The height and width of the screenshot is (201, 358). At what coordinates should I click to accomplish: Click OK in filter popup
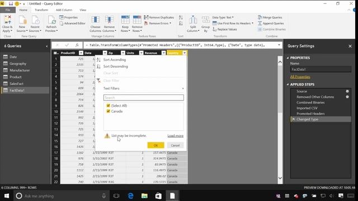[156, 145]
